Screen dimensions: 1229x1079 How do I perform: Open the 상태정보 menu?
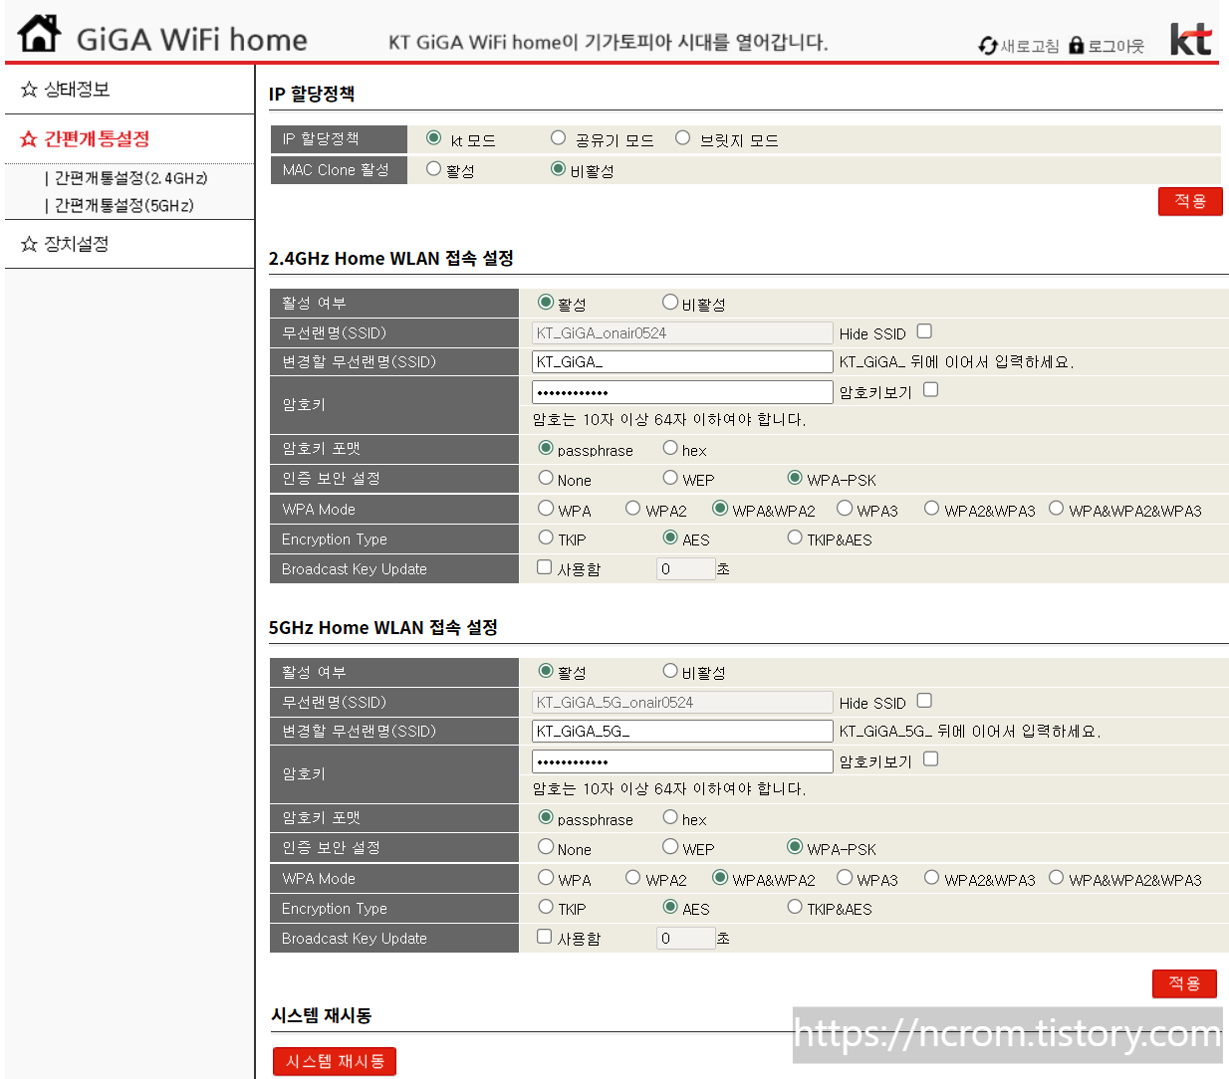coord(77,90)
